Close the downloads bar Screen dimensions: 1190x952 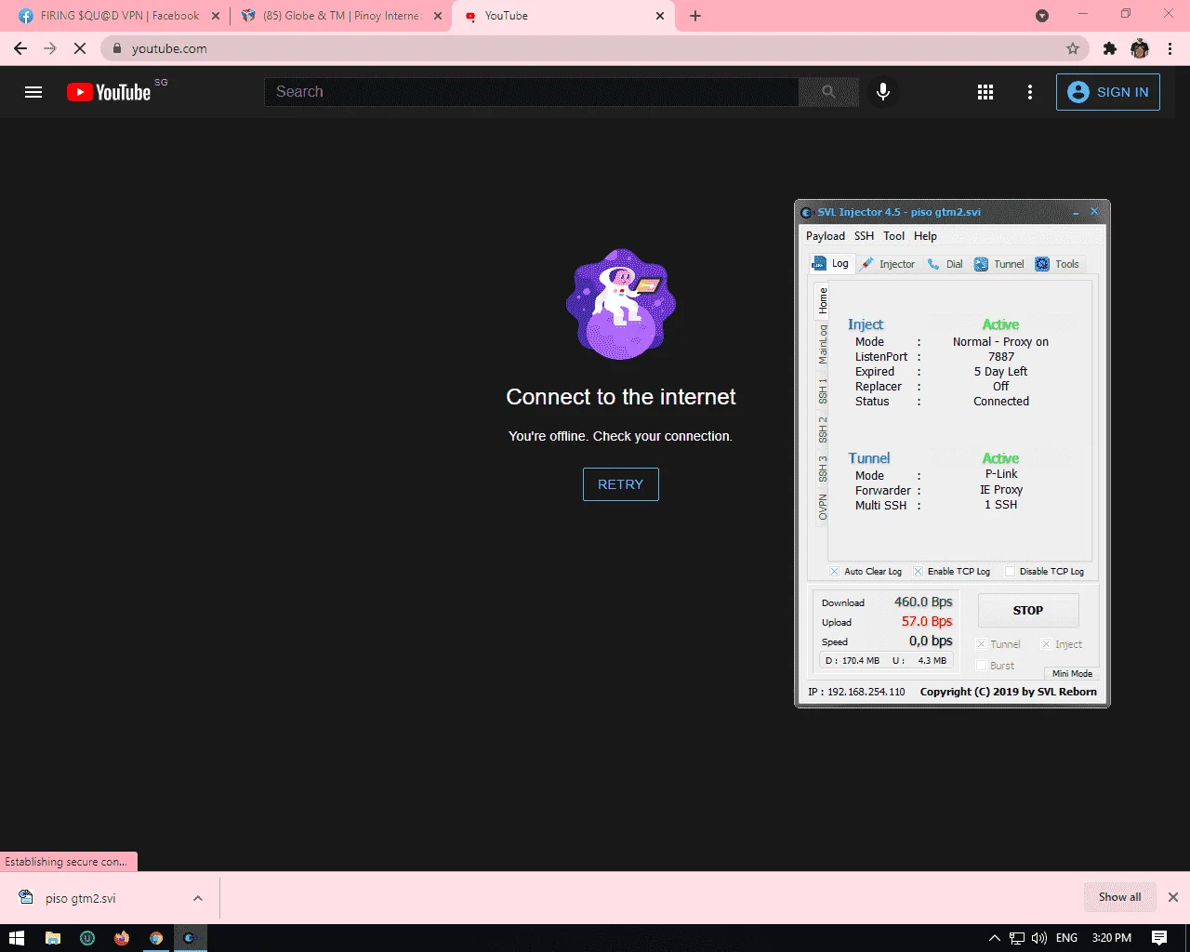click(x=1173, y=897)
